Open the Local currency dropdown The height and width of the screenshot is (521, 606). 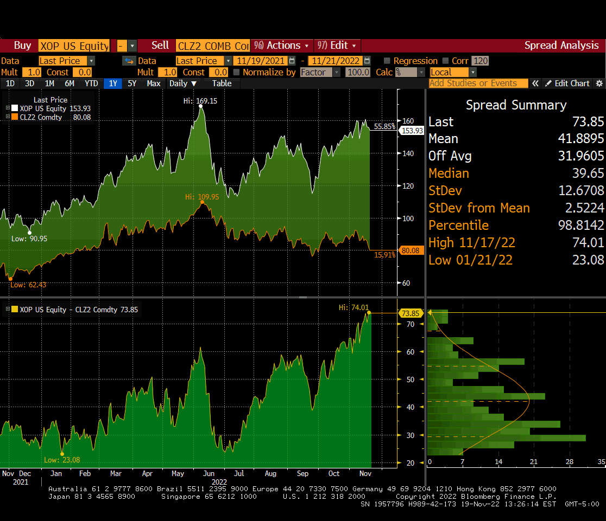[x=472, y=72]
